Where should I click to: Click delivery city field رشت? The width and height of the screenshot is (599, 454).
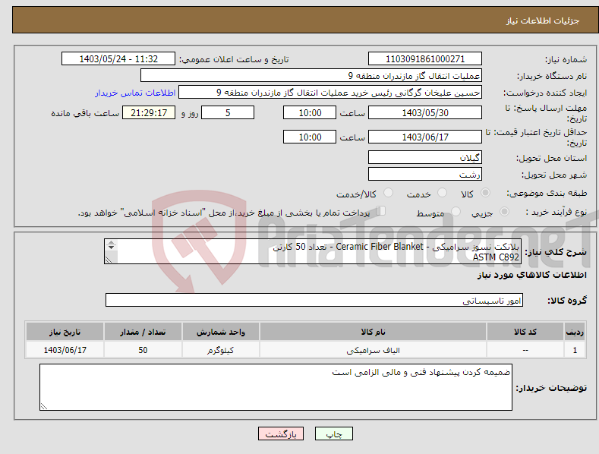click(x=425, y=174)
